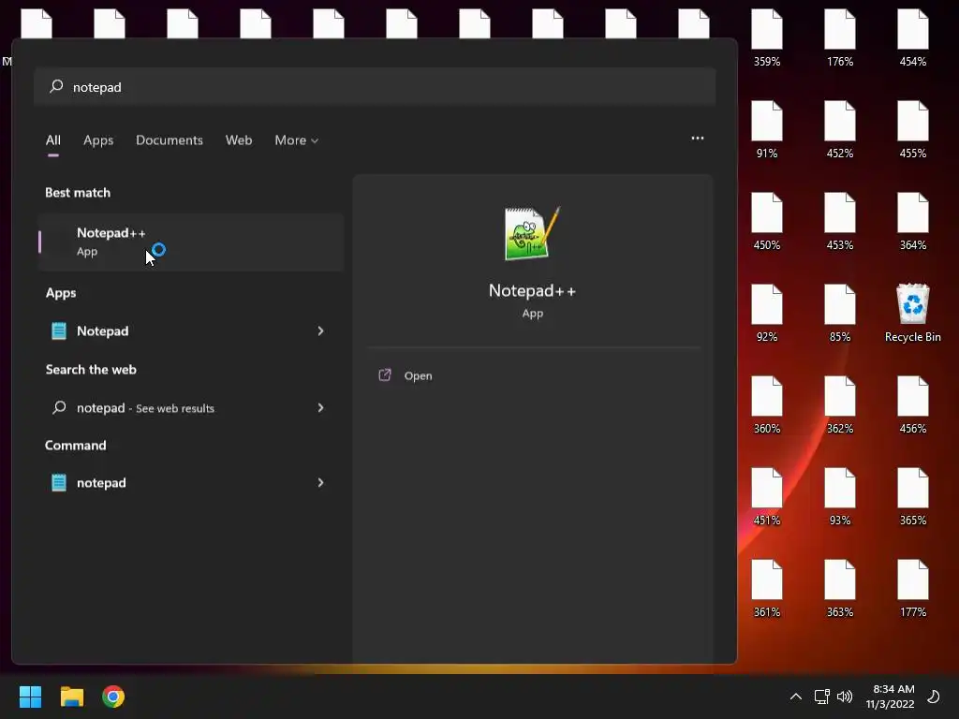Click the network icon in system tray

click(x=821, y=697)
